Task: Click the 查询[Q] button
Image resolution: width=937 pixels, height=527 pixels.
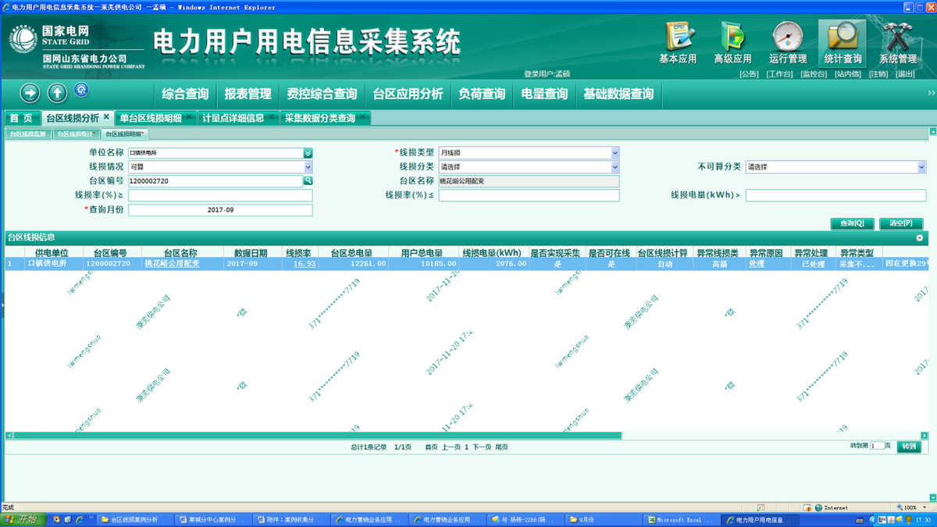Action: coord(852,223)
